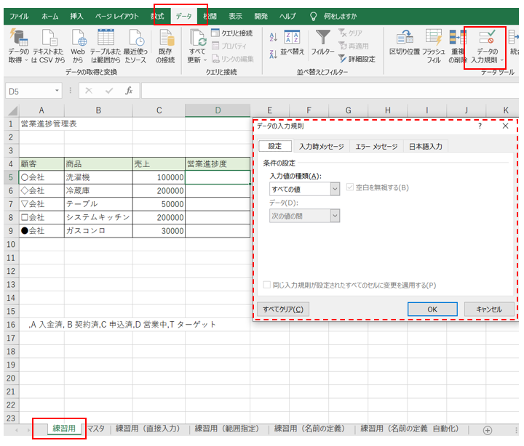Expand the 入力値の種類 dropdown
524x446 pixels.
tap(335, 189)
